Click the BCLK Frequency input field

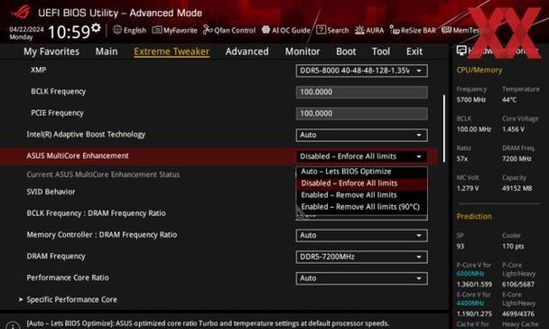362,92
